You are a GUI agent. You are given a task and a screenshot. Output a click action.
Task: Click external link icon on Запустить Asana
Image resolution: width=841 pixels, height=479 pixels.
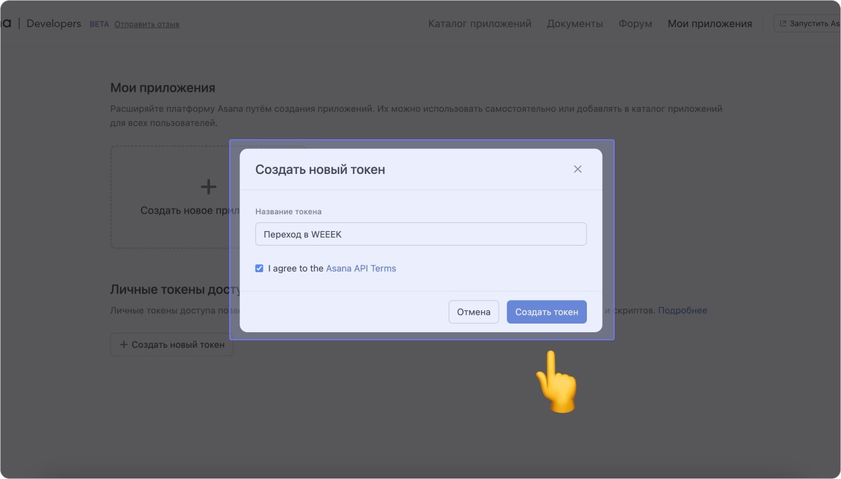[x=783, y=24]
